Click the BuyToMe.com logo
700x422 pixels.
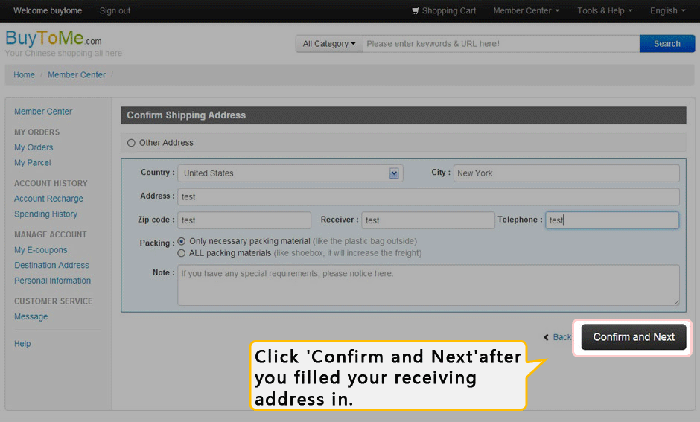(x=53, y=39)
